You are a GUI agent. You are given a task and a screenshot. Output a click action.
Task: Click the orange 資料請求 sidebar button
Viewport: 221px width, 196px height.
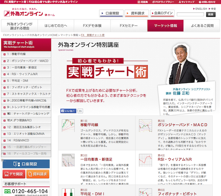click(x=38, y=174)
